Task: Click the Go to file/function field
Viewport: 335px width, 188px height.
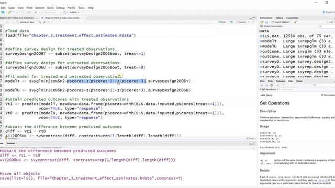Action: (x=47, y=13)
